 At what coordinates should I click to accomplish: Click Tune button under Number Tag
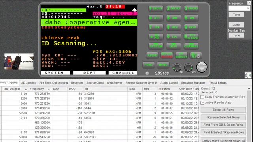[236, 35]
